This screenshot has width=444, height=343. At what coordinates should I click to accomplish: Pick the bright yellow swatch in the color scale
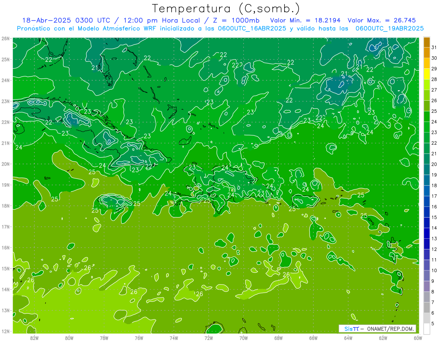(x=427, y=74)
